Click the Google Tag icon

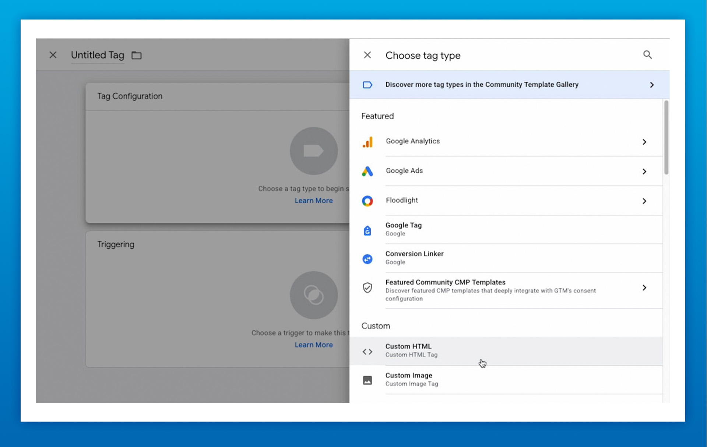[x=367, y=230]
